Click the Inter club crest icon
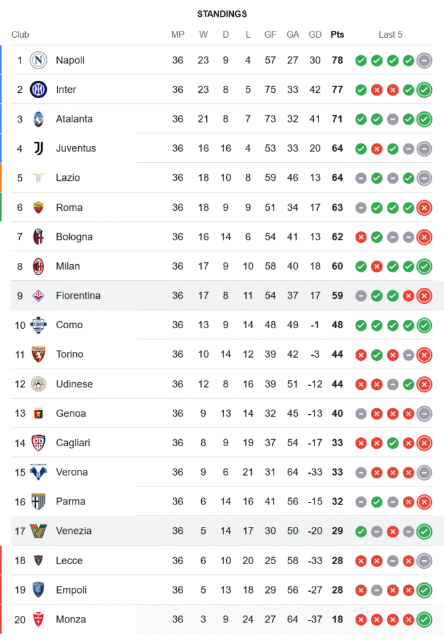 click(39, 90)
